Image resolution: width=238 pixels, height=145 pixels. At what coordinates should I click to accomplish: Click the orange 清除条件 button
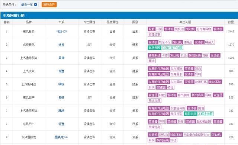point(49,4)
